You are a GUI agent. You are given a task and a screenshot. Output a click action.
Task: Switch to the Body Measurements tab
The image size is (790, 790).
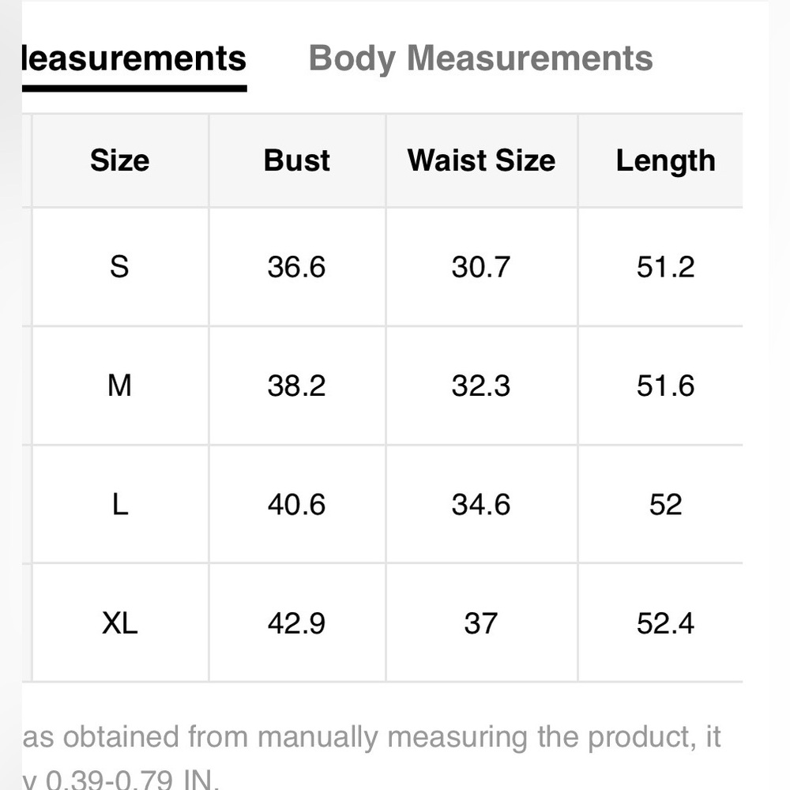coord(480,58)
